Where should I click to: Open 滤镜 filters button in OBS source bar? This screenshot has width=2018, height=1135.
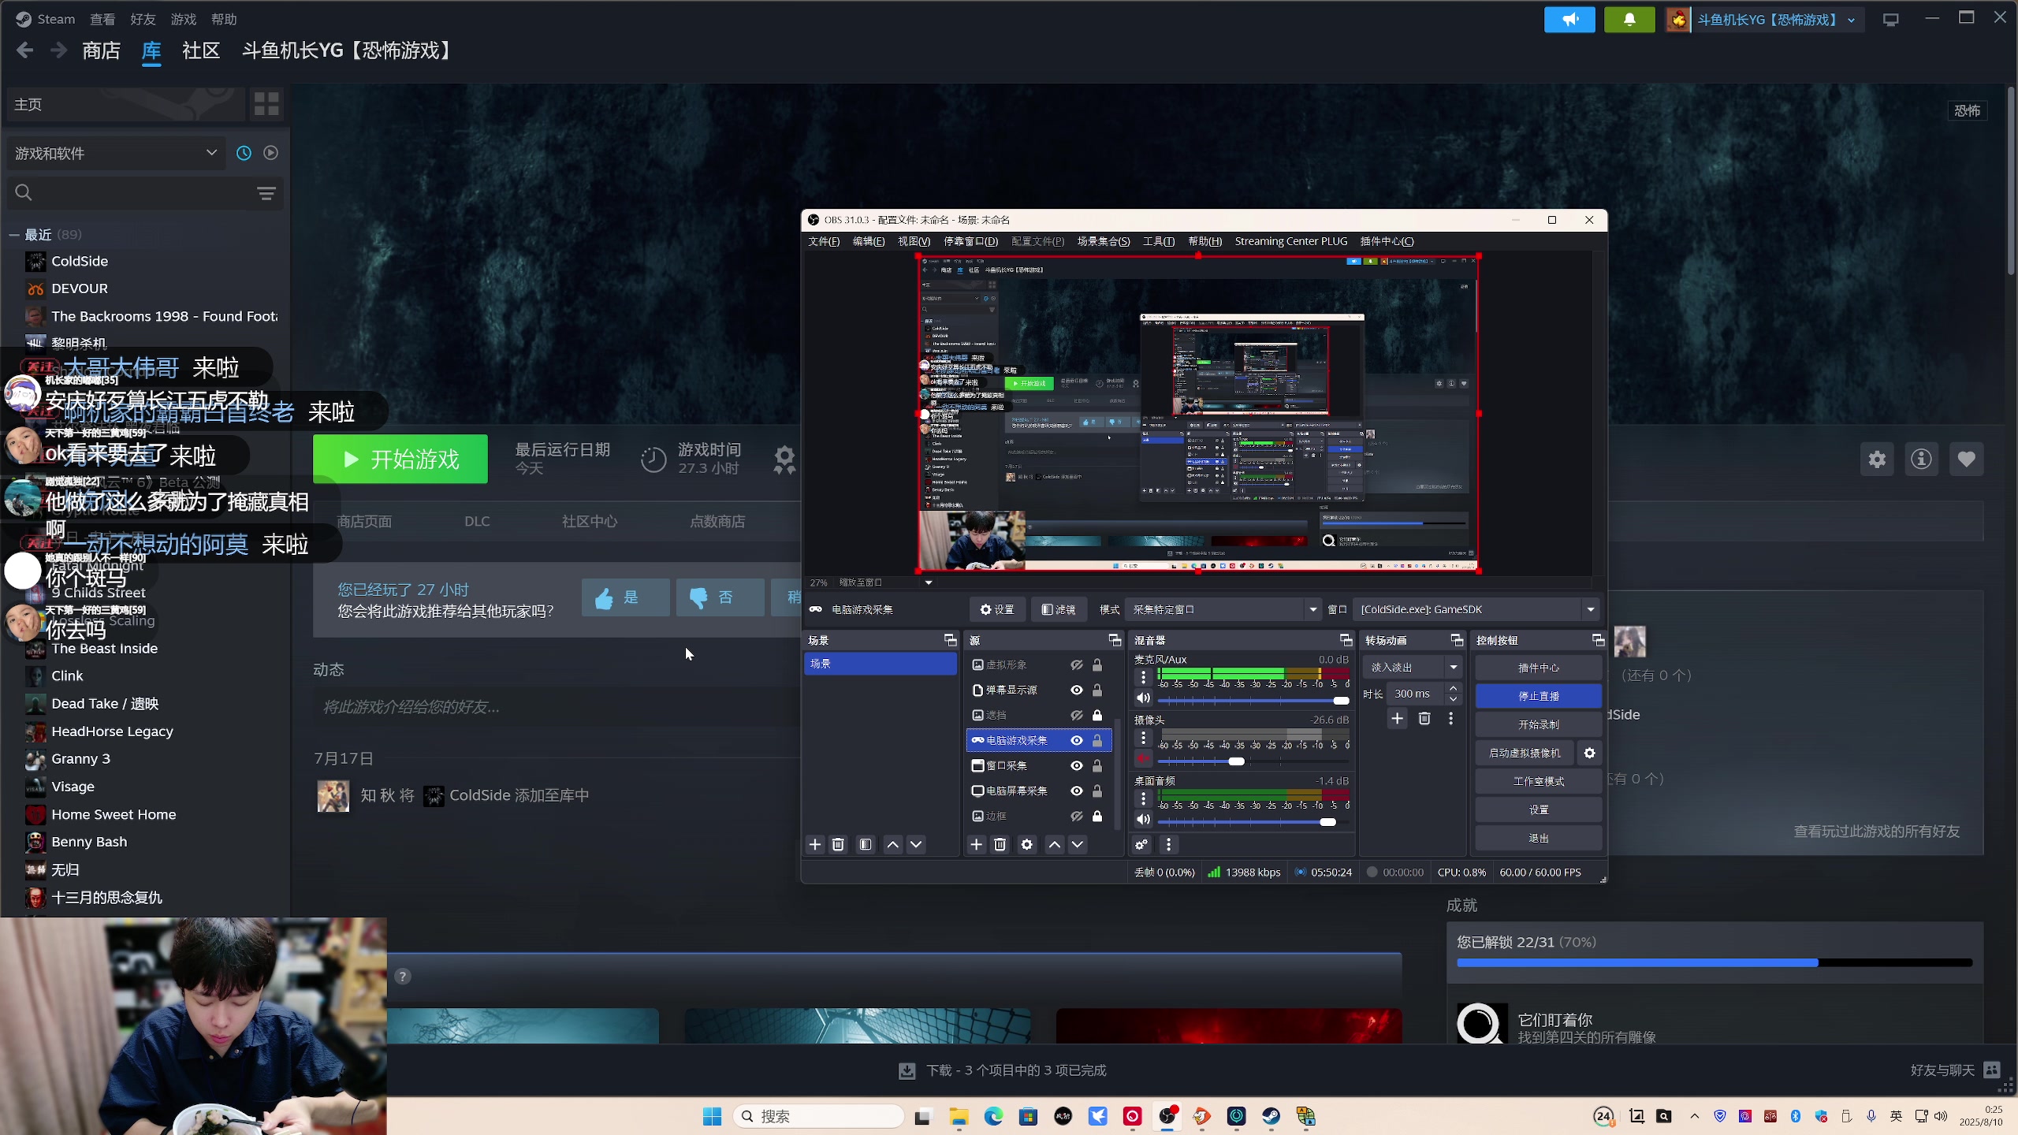tap(1058, 609)
